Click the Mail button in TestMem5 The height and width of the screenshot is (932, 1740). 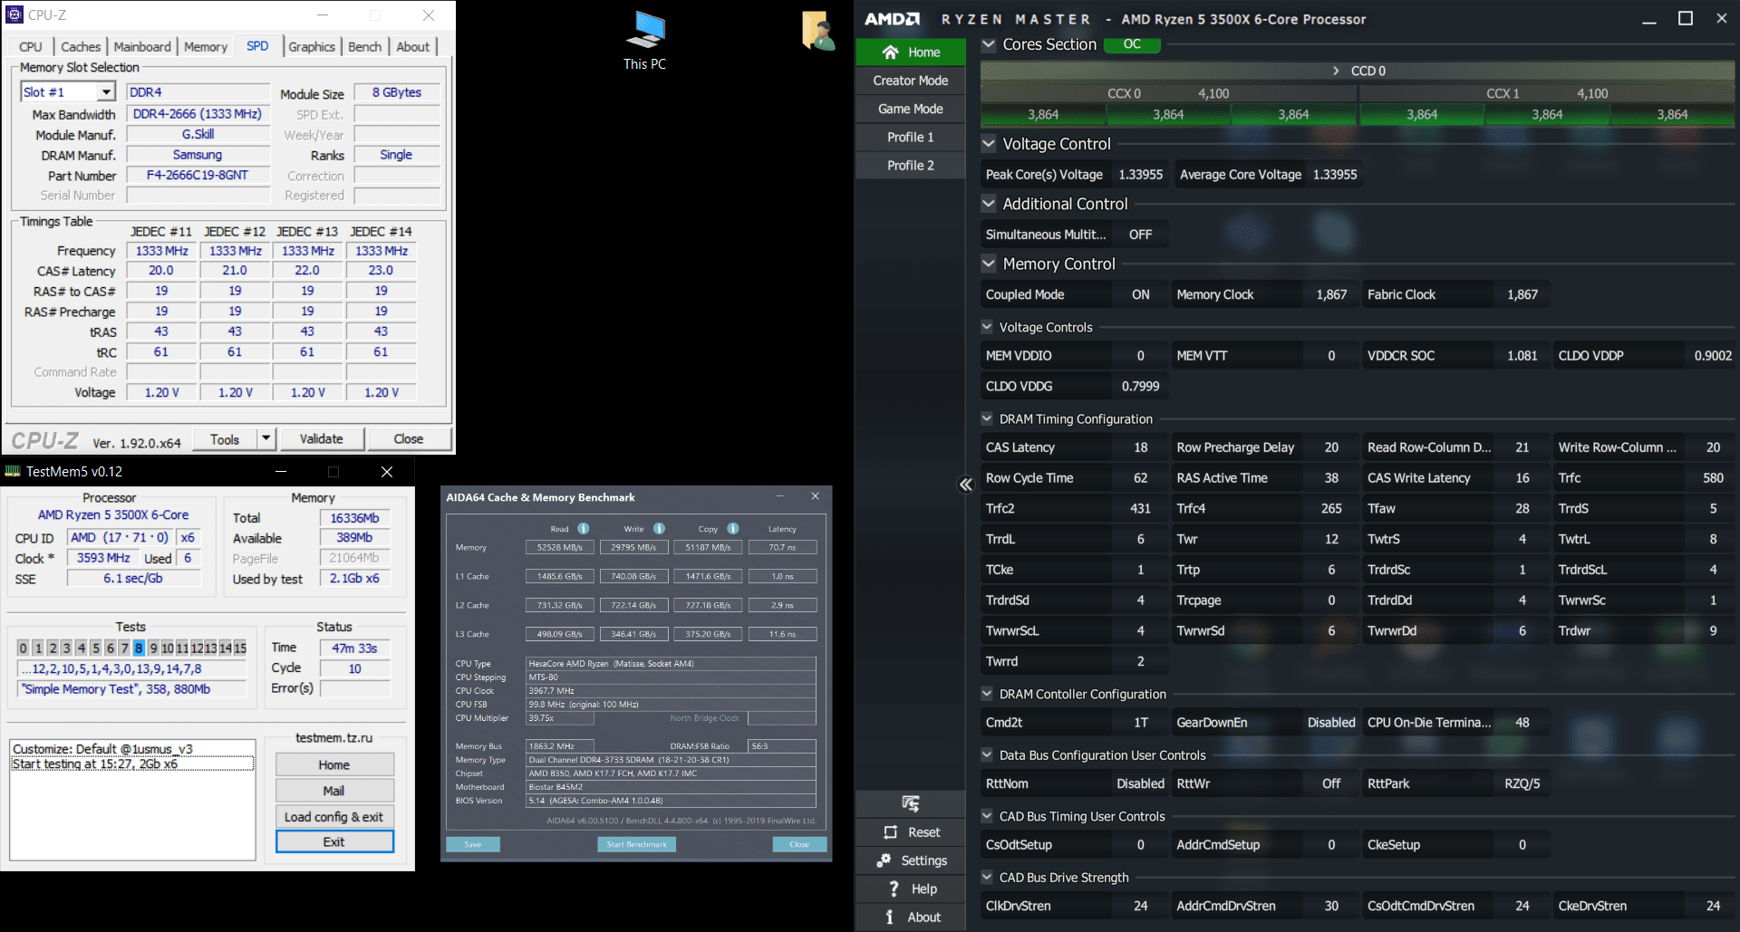point(334,791)
